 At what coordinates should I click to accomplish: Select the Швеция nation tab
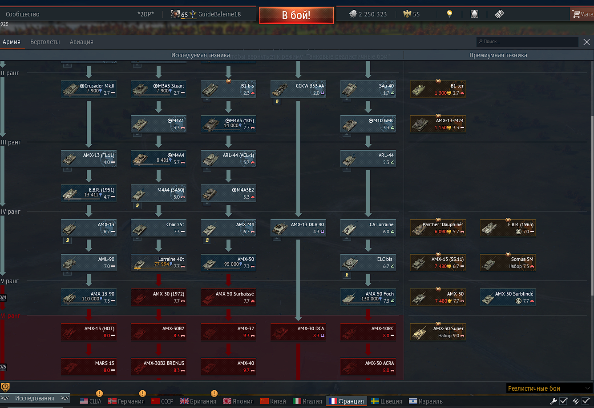click(x=386, y=401)
